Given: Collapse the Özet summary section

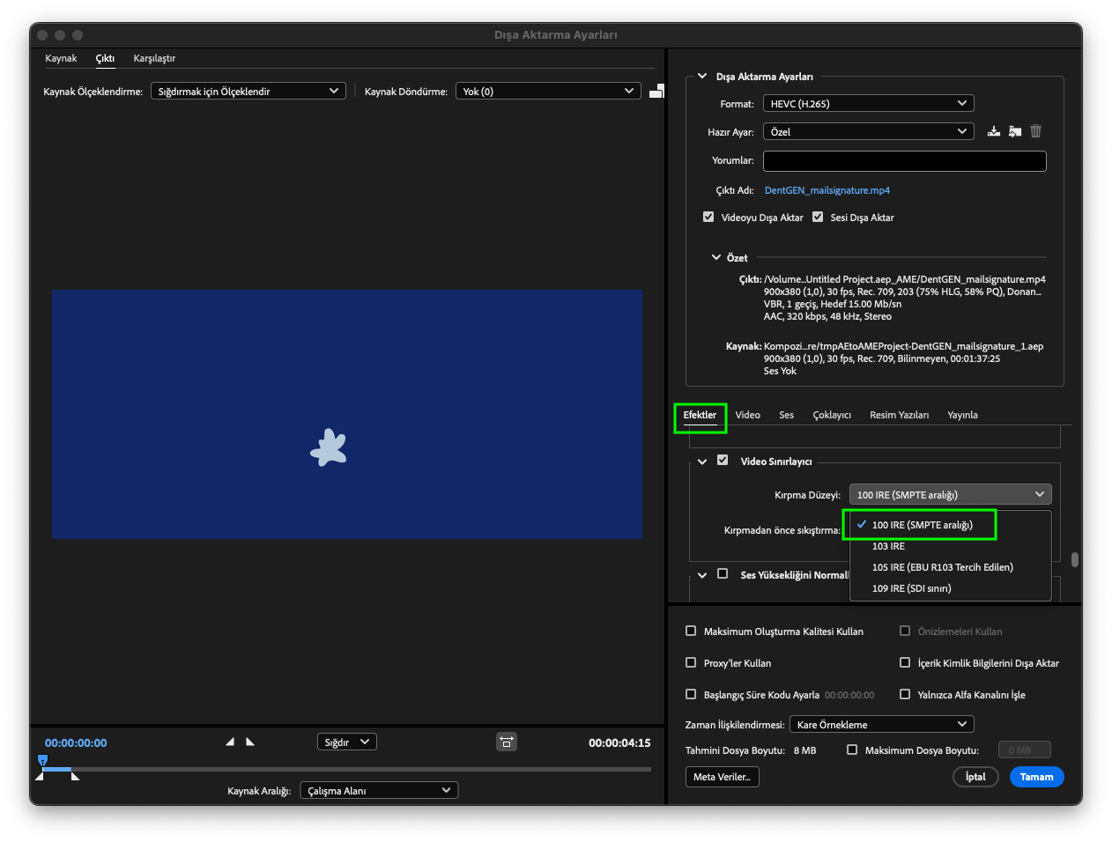Looking at the screenshot, I should [x=716, y=257].
